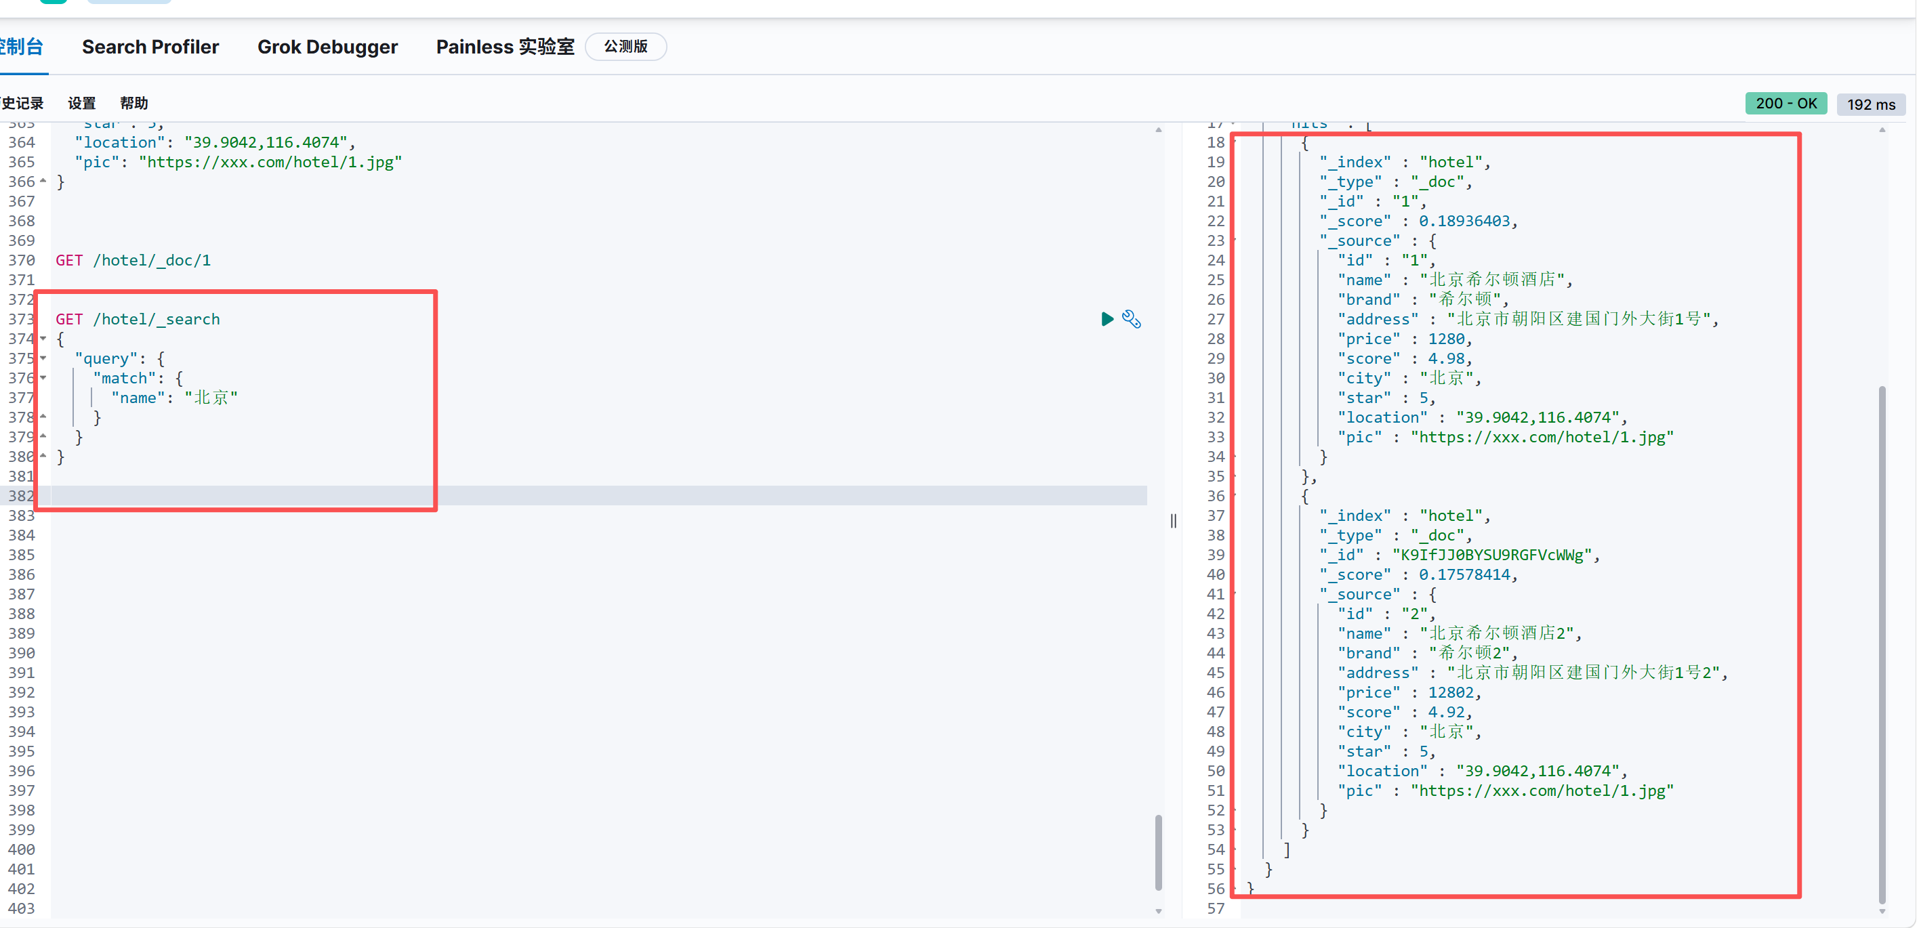Click the response pane's scroll up arrow

pos(1882,130)
